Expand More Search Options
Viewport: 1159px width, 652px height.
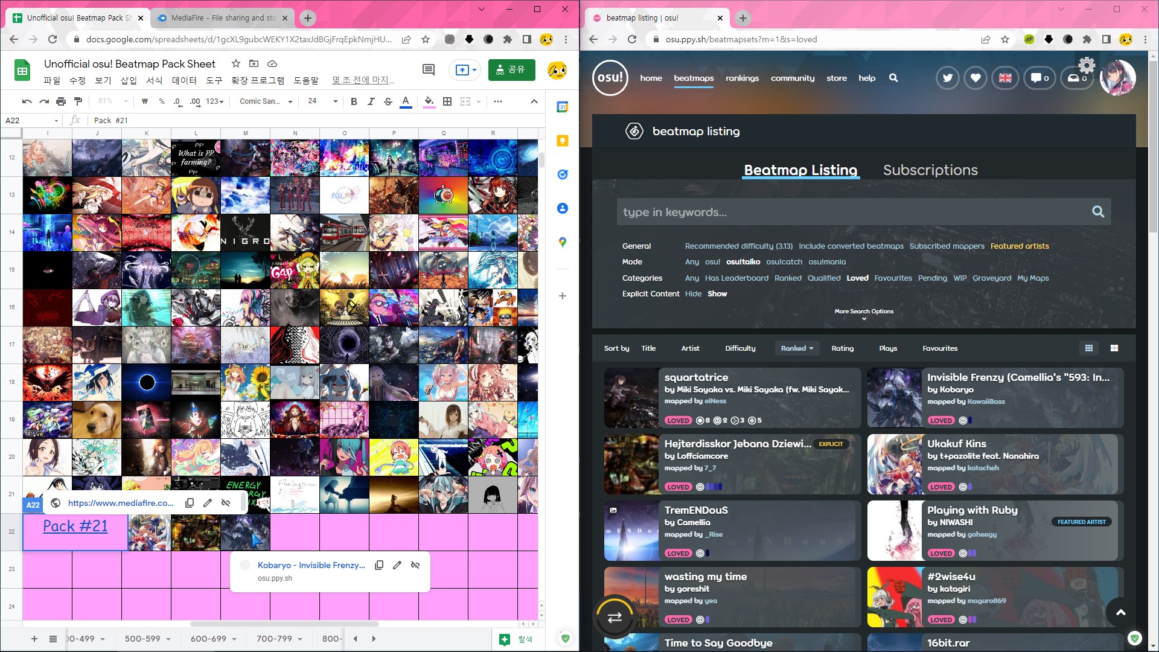pos(864,314)
